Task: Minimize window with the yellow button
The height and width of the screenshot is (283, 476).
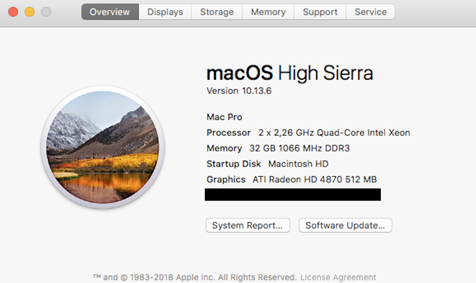Action: point(30,12)
